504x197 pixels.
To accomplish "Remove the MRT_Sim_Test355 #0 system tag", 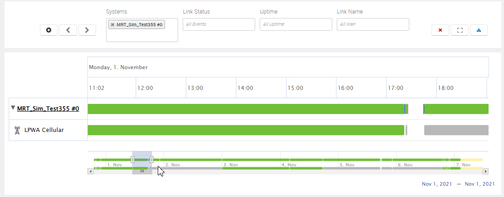I will tap(112, 25).
